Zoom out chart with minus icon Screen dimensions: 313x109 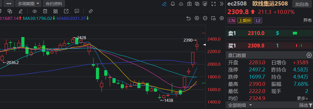pos(205,18)
